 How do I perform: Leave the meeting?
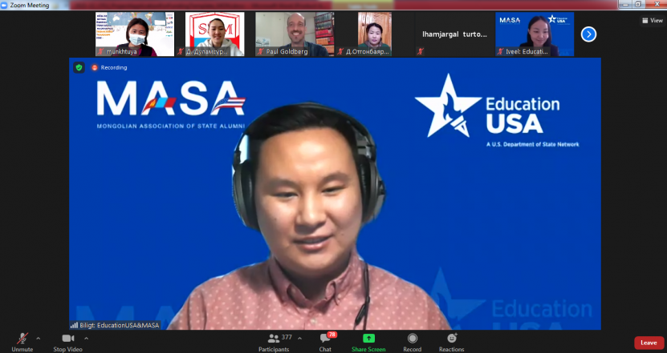[x=649, y=343]
